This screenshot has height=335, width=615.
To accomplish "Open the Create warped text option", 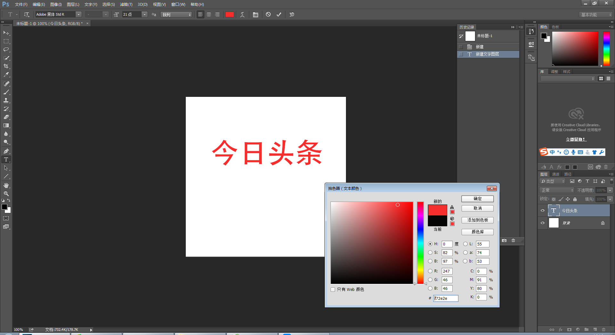I will (242, 14).
